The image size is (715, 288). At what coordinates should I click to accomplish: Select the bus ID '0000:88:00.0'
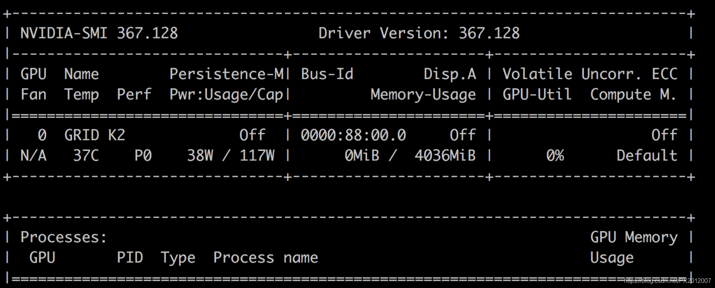tap(353, 135)
